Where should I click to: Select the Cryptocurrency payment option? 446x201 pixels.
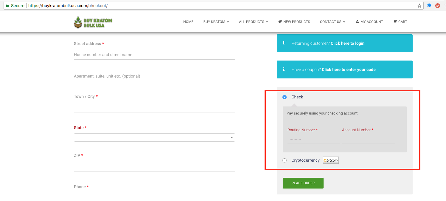285,160
